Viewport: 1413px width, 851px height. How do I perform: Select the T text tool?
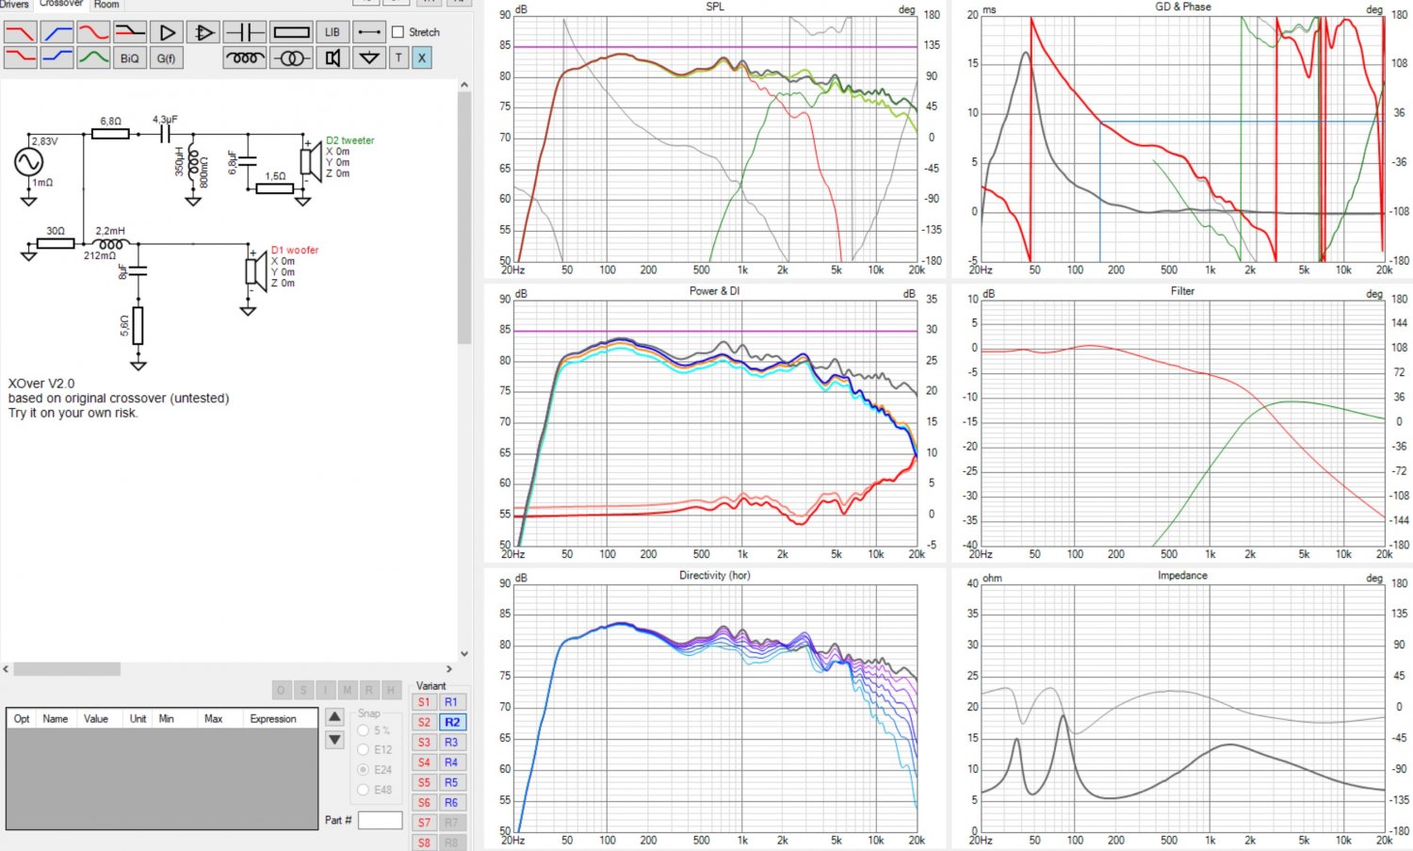click(x=398, y=57)
